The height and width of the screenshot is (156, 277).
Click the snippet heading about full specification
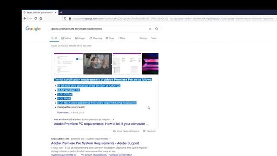(103, 80)
